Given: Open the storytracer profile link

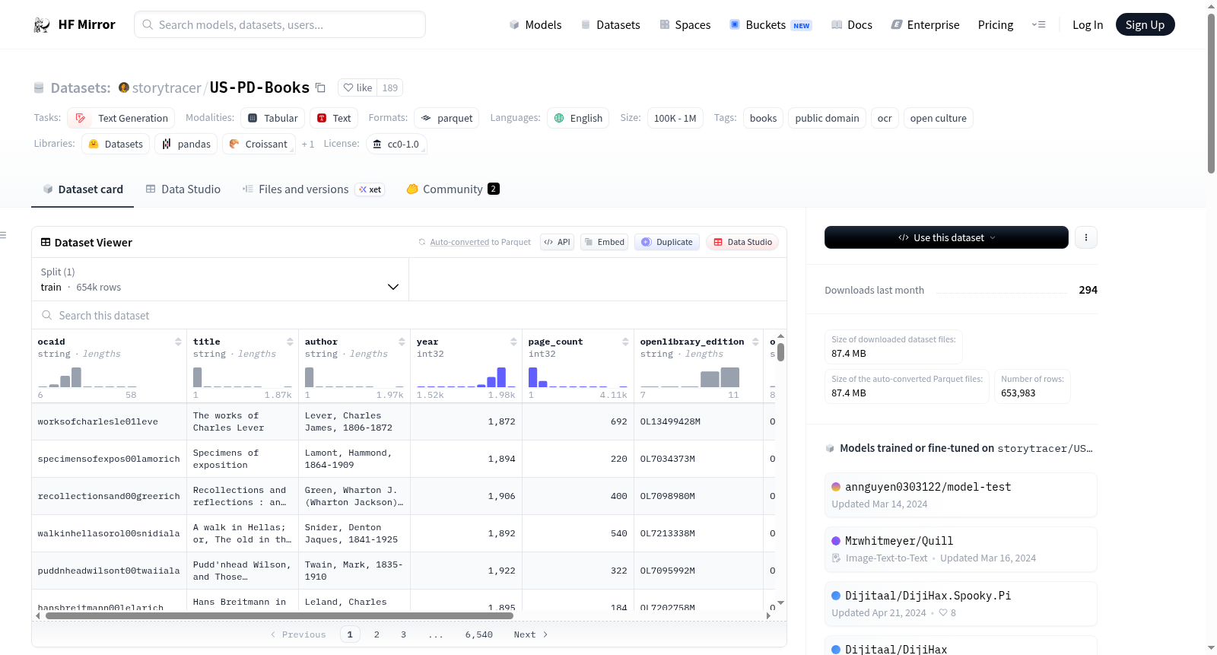Looking at the screenshot, I should [167, 87].
